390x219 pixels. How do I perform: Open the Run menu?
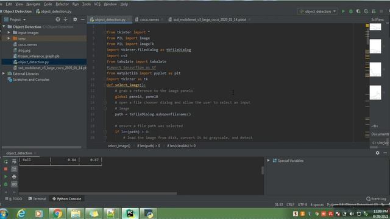(x=76, y=4)
